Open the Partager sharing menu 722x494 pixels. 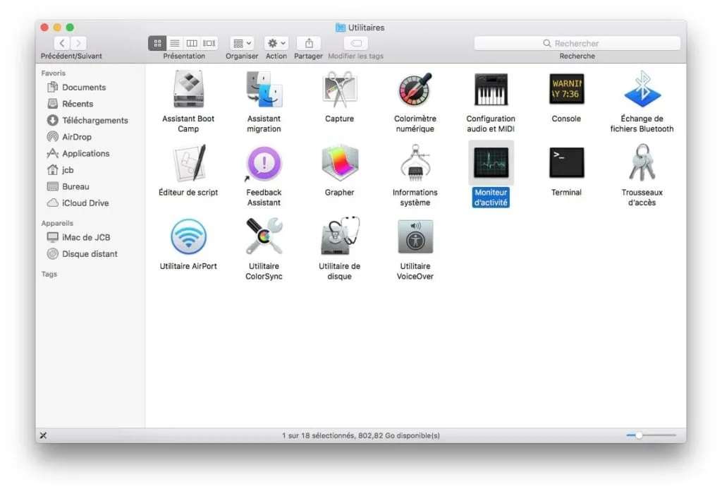coord(308,43)
